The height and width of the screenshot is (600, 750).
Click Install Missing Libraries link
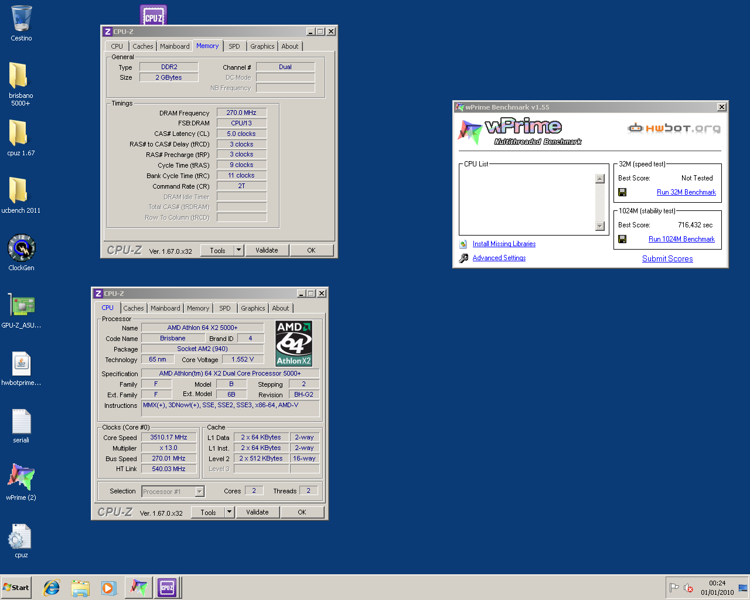coord(504,244)
